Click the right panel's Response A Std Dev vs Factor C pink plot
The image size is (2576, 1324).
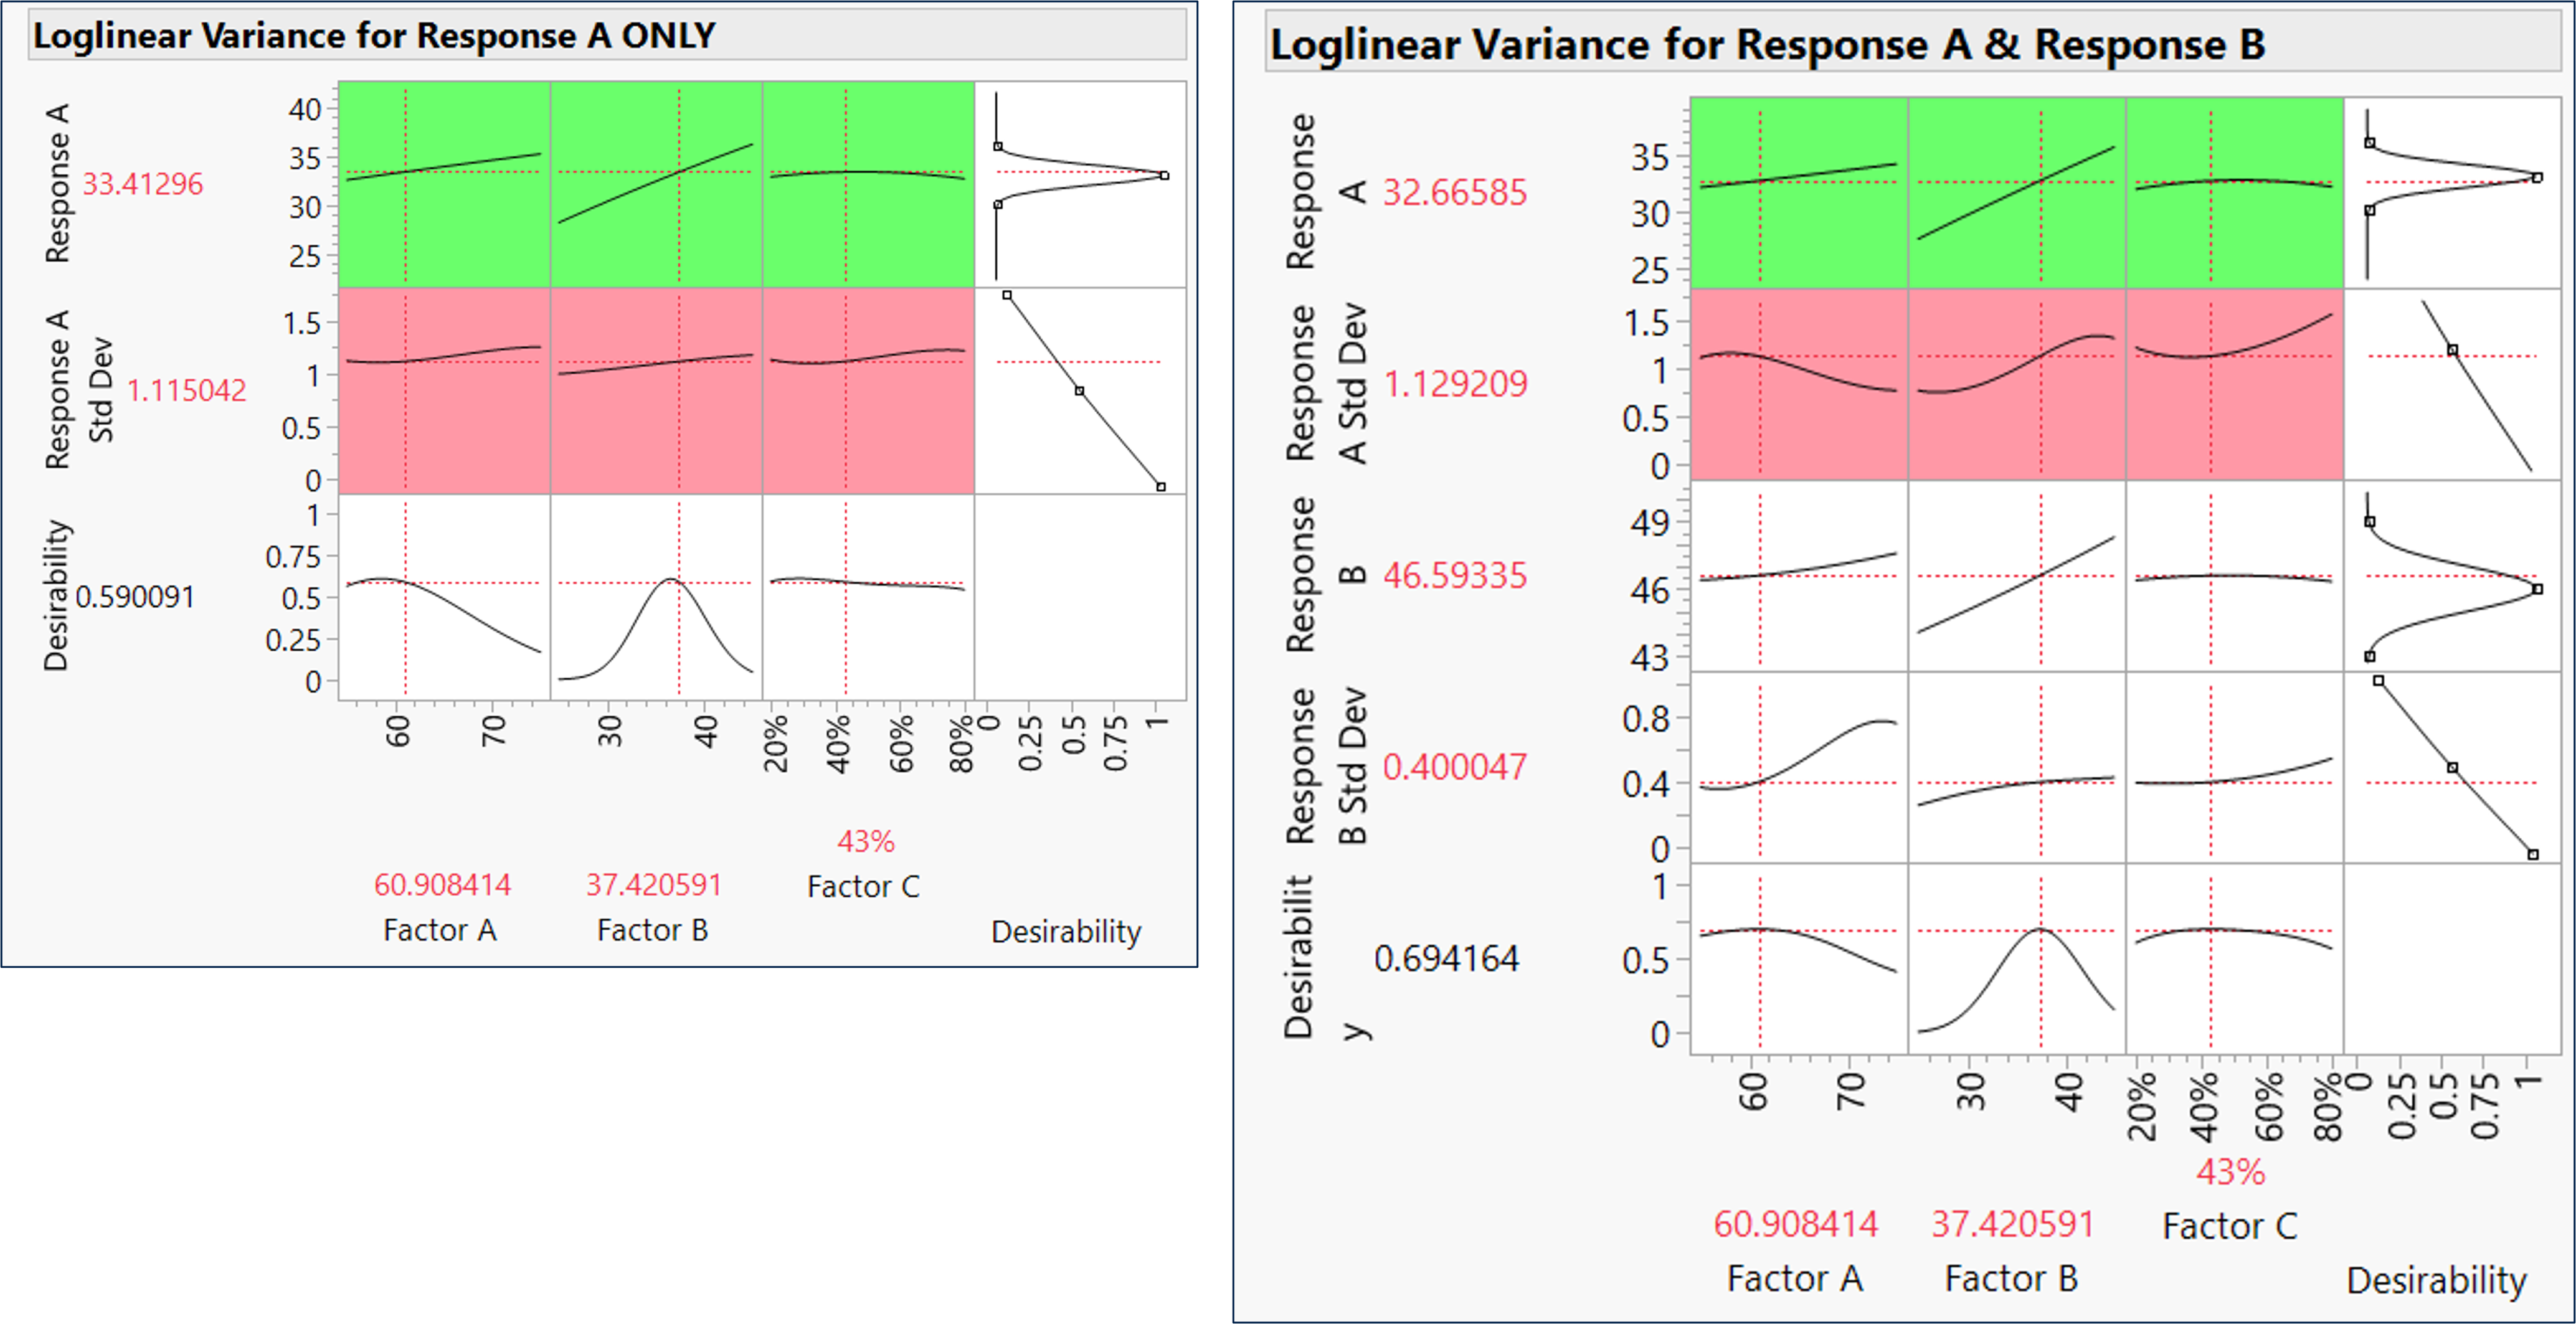coord(2234,385)
